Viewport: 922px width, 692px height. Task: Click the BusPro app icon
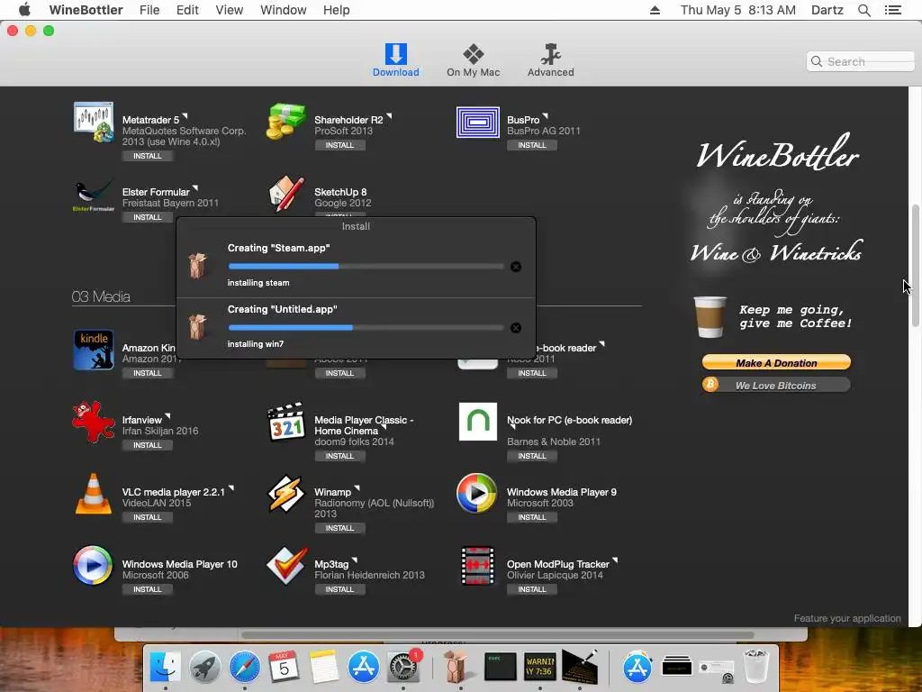(x=478, y=123)
